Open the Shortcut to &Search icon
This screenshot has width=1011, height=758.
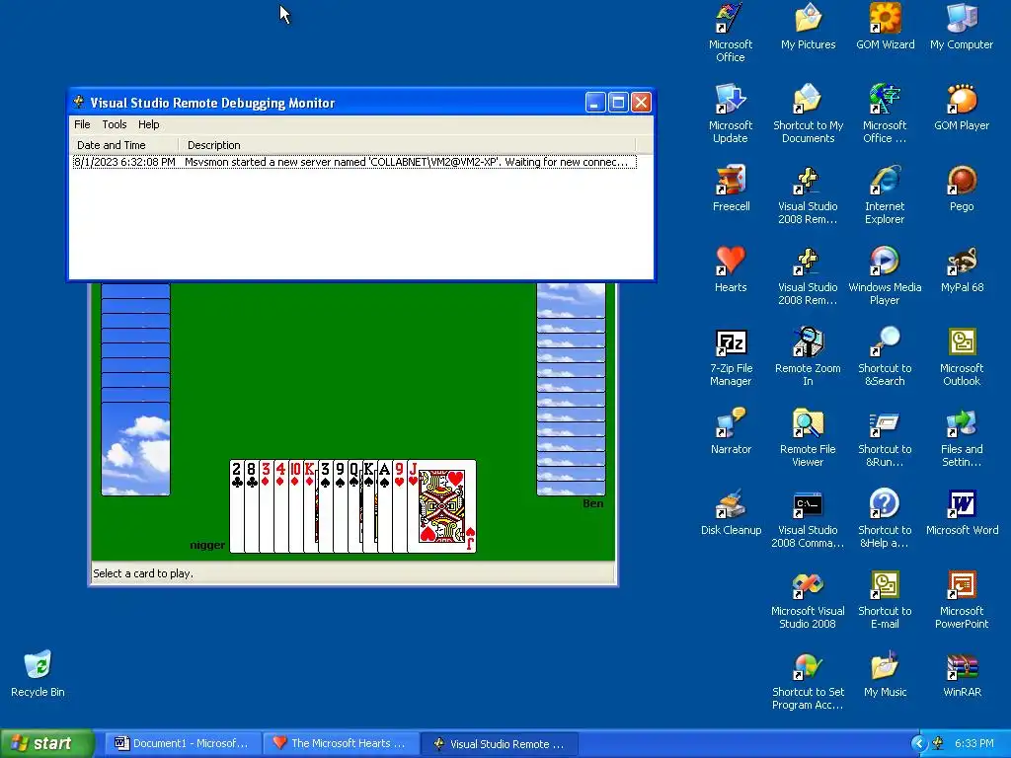(885, 356)
